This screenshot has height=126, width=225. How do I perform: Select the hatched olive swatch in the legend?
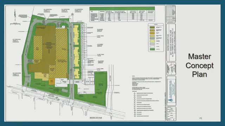coord(152,30)
